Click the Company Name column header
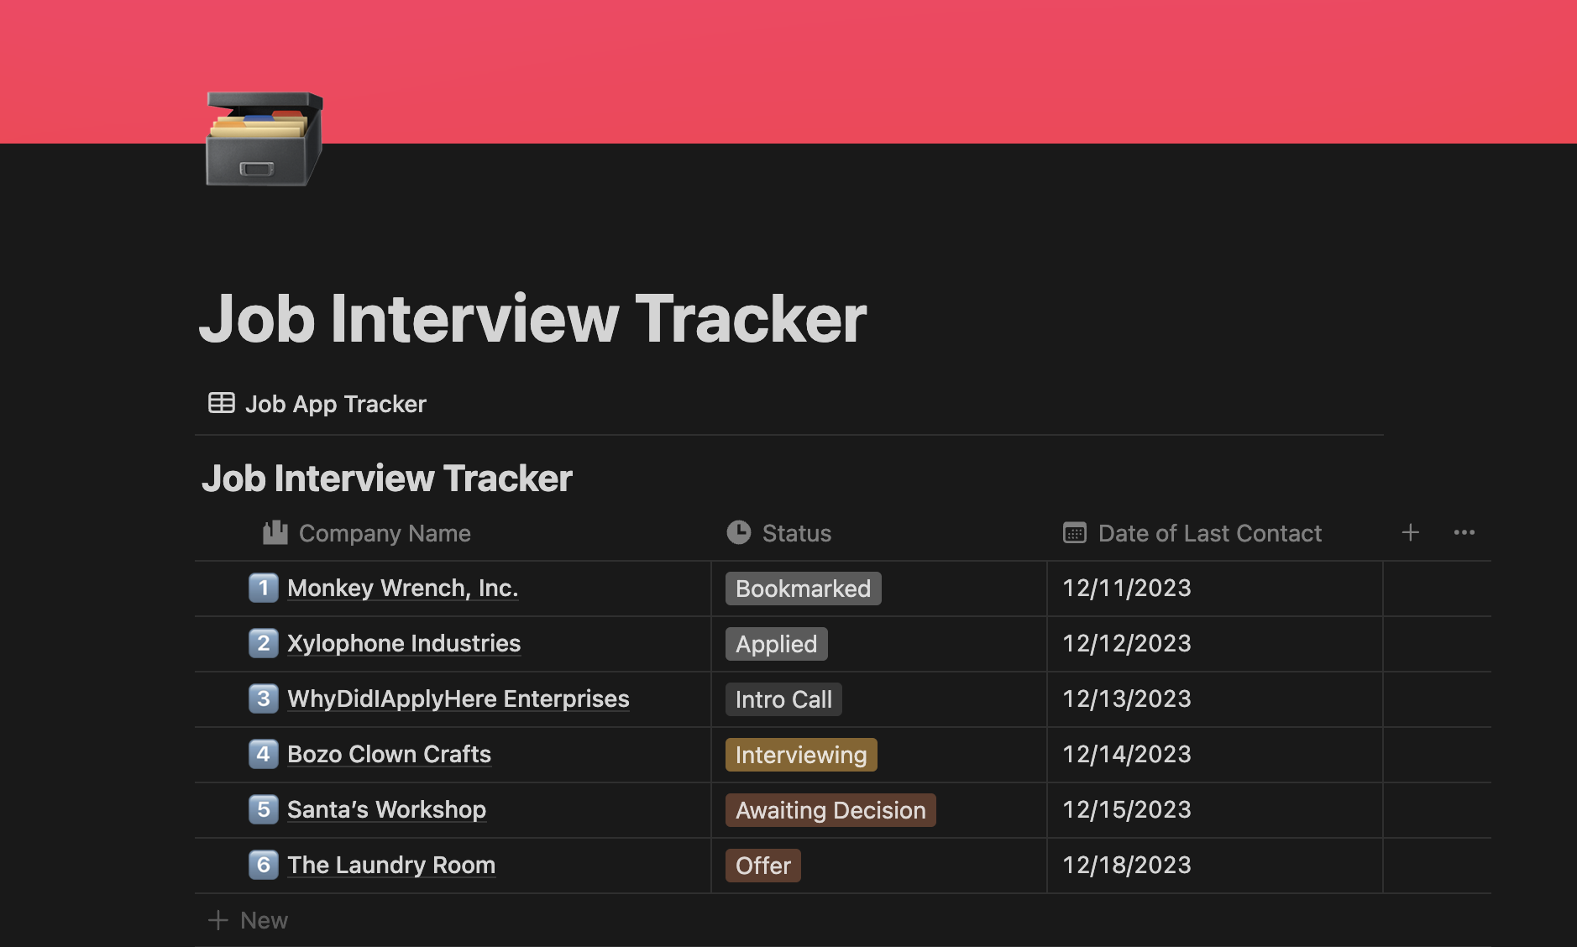The height and width of the screenshot is (947, 1577). tap(367, 533)
